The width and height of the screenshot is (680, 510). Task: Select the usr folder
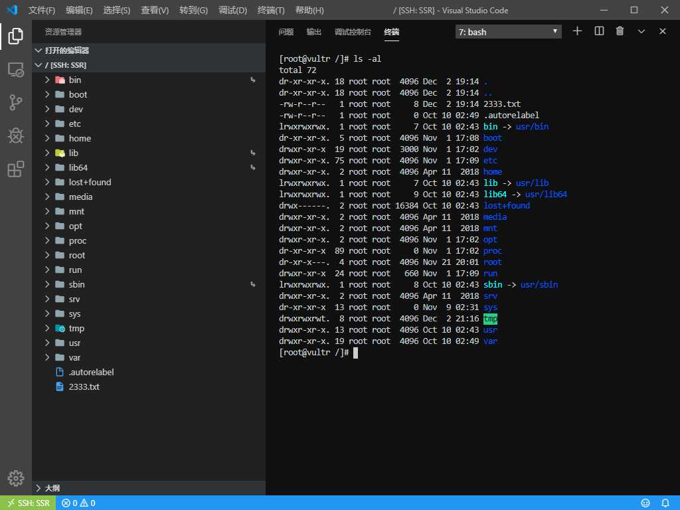point(149,343)
